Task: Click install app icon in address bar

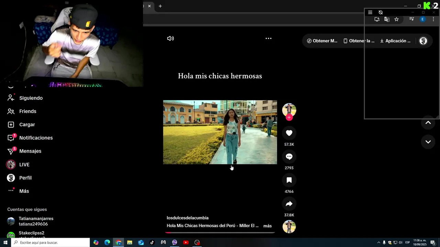Action: coord(377,20)
